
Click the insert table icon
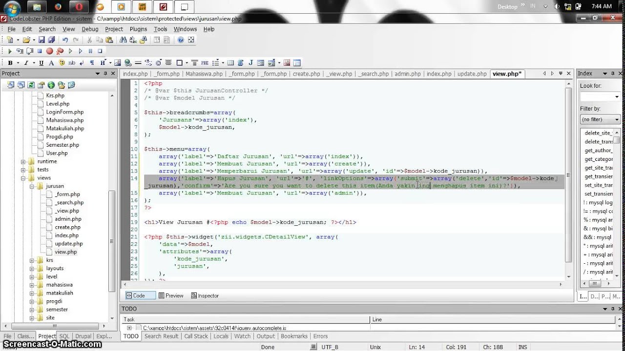[230, 63]
